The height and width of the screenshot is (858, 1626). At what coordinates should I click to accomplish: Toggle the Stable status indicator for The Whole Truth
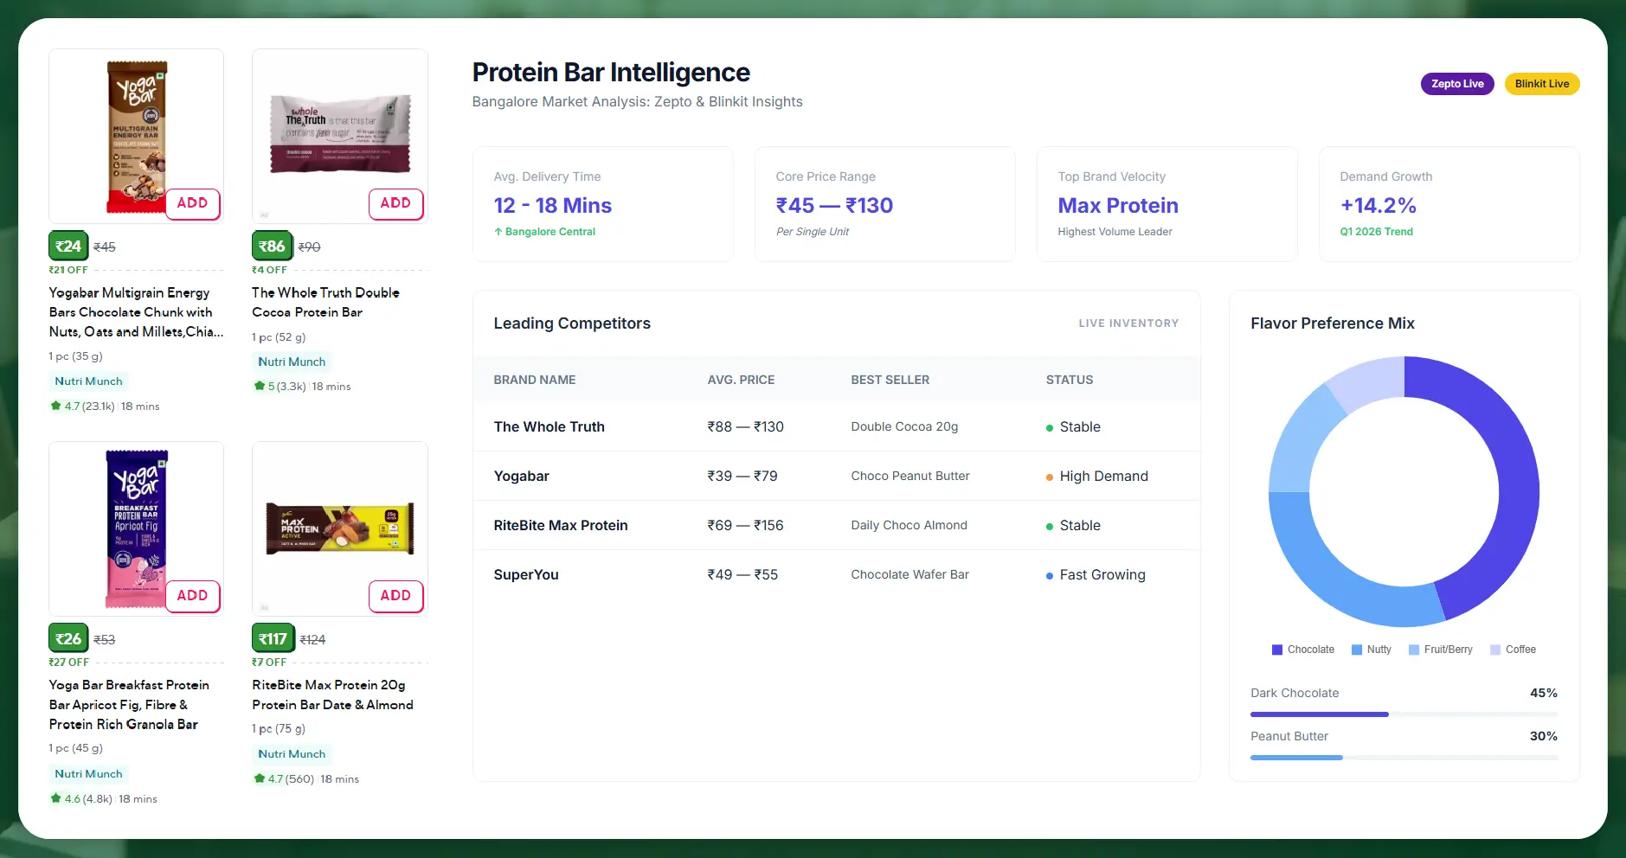pyautogui.click(x=1049, y=427)
